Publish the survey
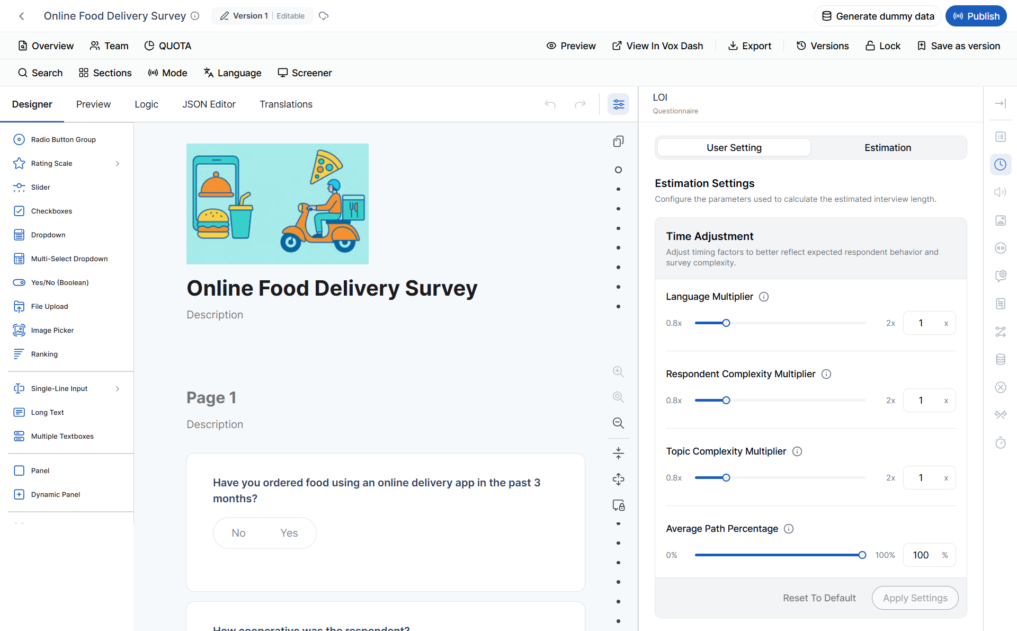This screenshot has width=1017, height=631. coord(976,16)
